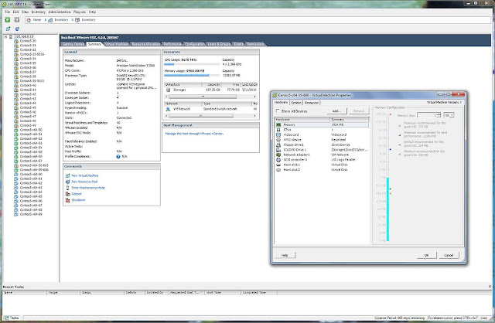Image resolution: width=495 pixels, height=323 pixels.
Task: Click the Forward navigation arrow icon
Action: pos(17,20)
